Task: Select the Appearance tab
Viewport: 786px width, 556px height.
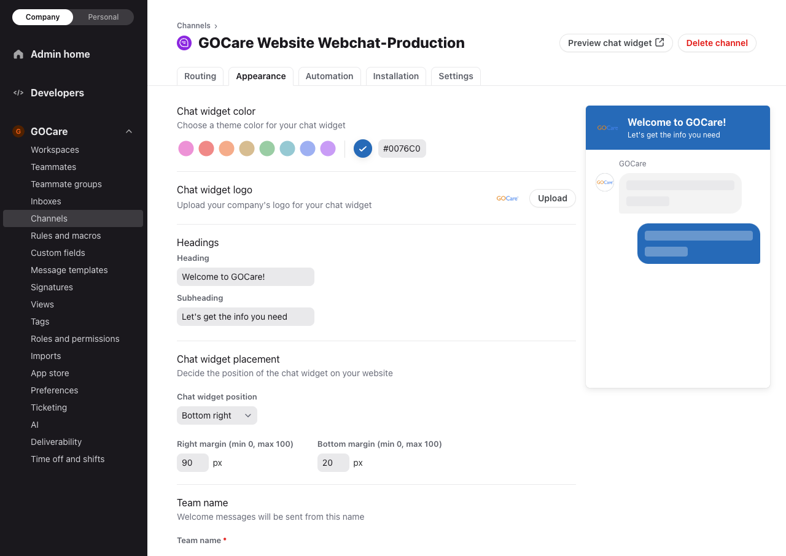Action: click(x=261, y=76)
